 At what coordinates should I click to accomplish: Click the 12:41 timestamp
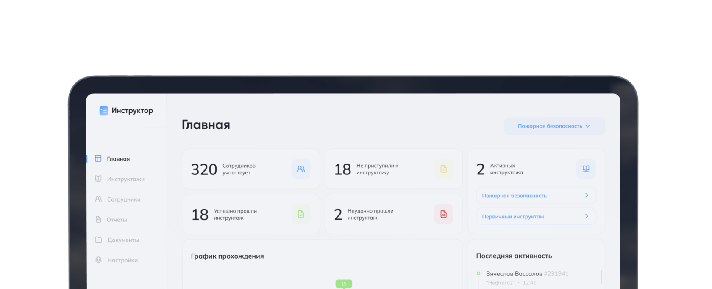pos(529,283)
